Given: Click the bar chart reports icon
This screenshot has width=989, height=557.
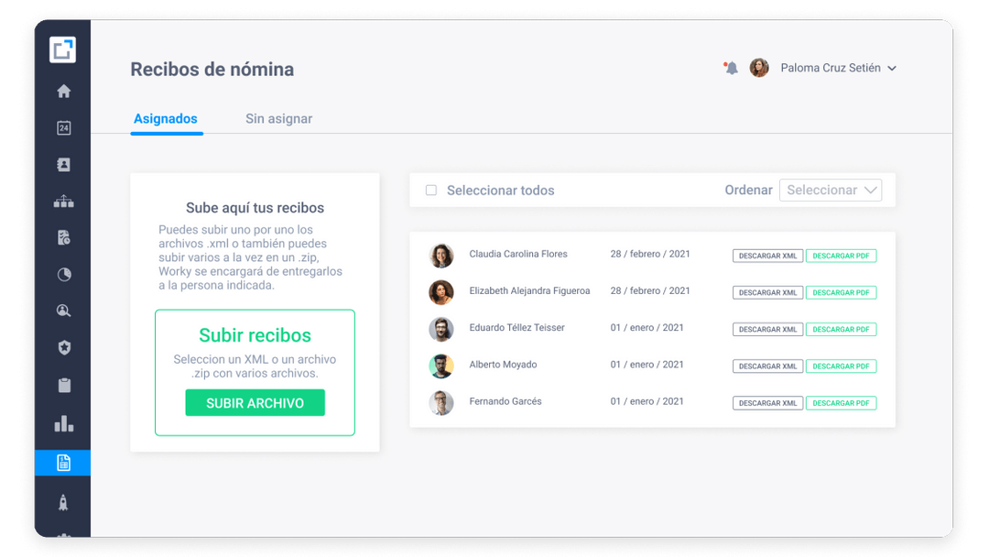Looking at the screenshot, I should pos(63,421).
